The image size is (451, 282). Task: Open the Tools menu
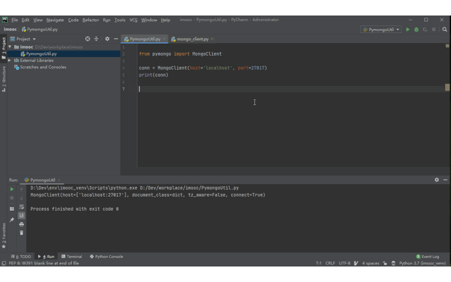(x=120, y=20)
